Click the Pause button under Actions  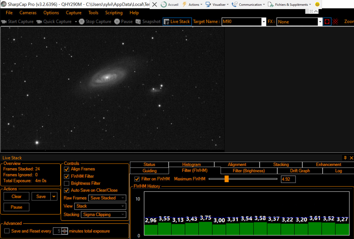[x=16, y=207]
